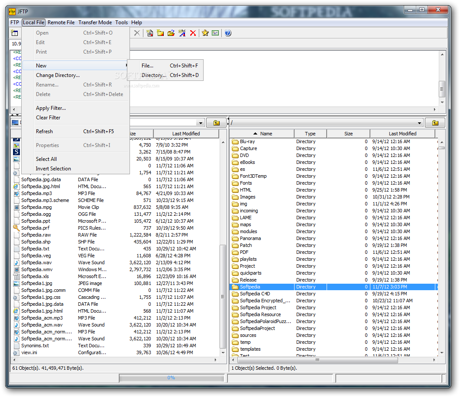Click the icon beside Softpedia1.jpg

pos(16,283)
